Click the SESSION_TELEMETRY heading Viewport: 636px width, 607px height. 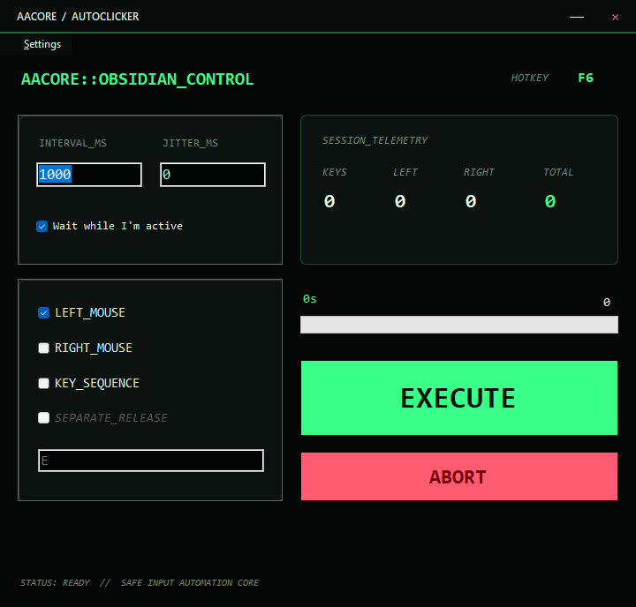coord(375,140)
